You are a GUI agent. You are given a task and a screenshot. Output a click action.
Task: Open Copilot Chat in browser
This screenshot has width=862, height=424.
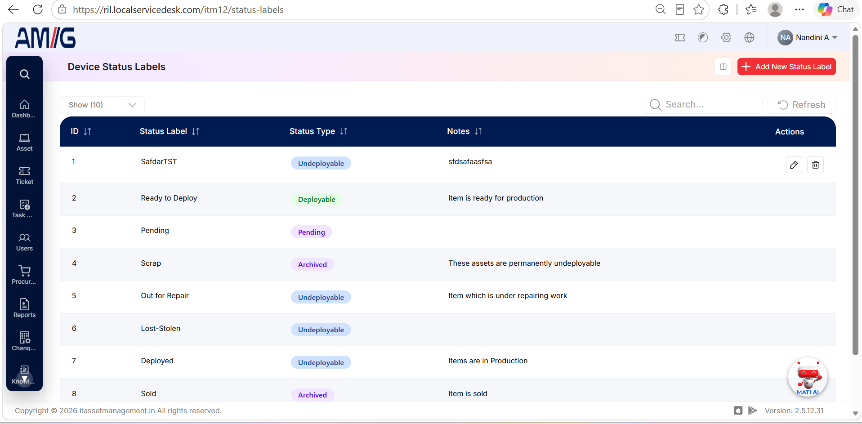(x=836, y=9)
